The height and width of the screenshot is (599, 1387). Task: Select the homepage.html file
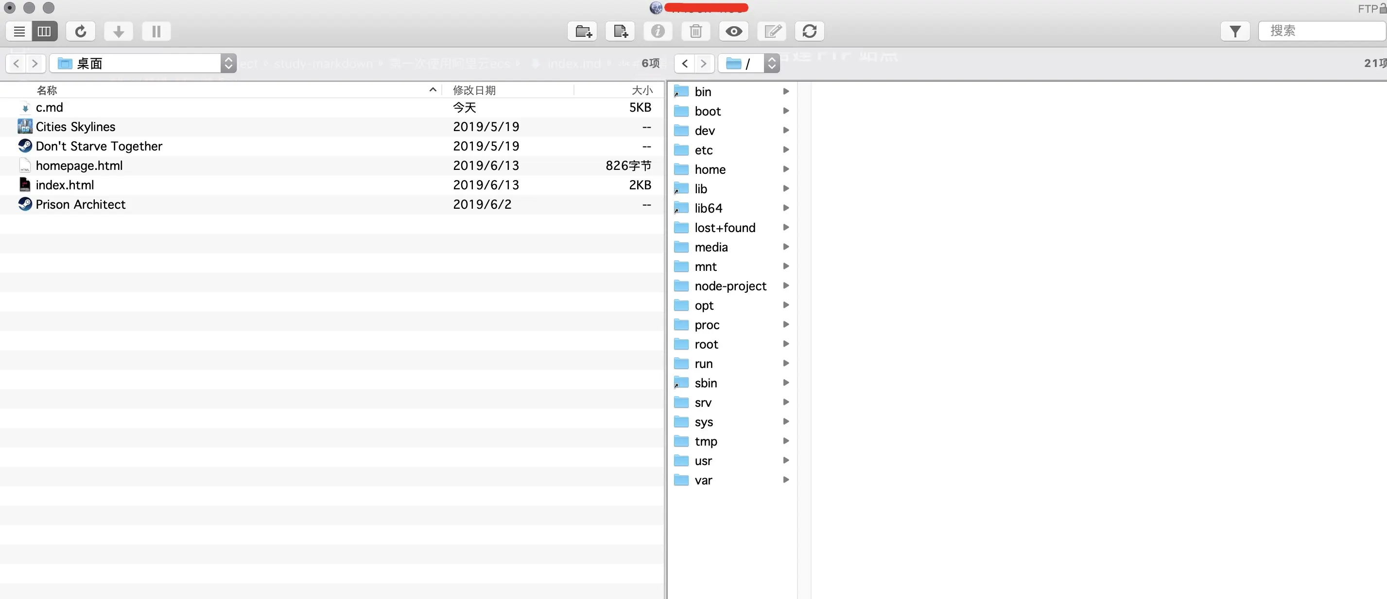coord(79,166)
